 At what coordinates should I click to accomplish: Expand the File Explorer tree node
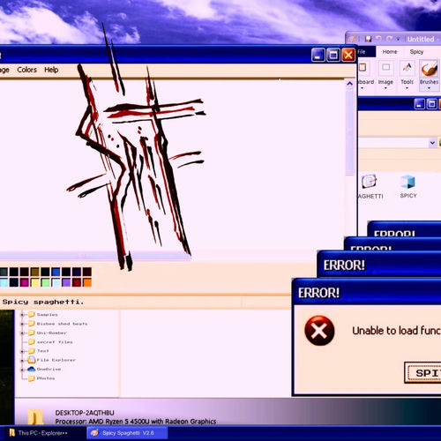(22, 360)
